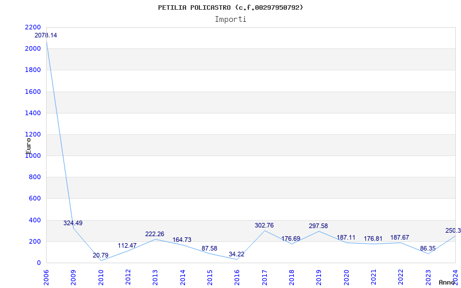Select the 187.67 data label
This screenshot has height=288, width=461.
tap(399, 238)
